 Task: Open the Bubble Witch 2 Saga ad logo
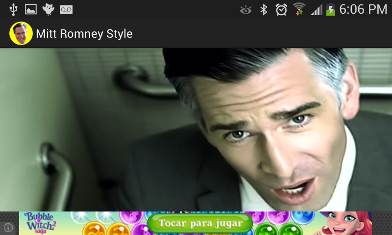40,223
